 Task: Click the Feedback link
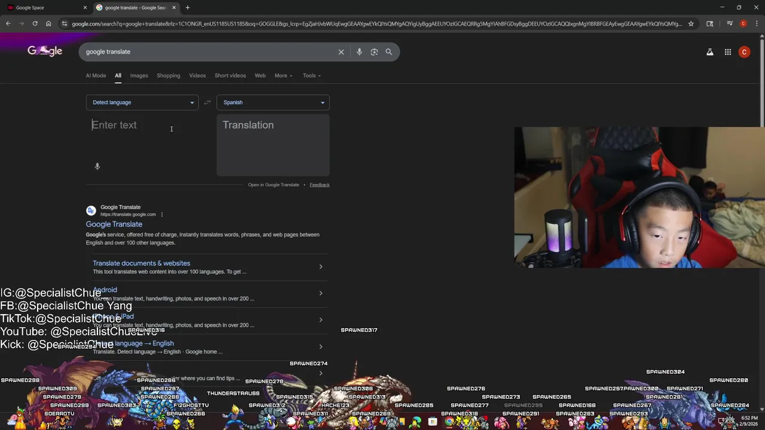coord(320,185)
